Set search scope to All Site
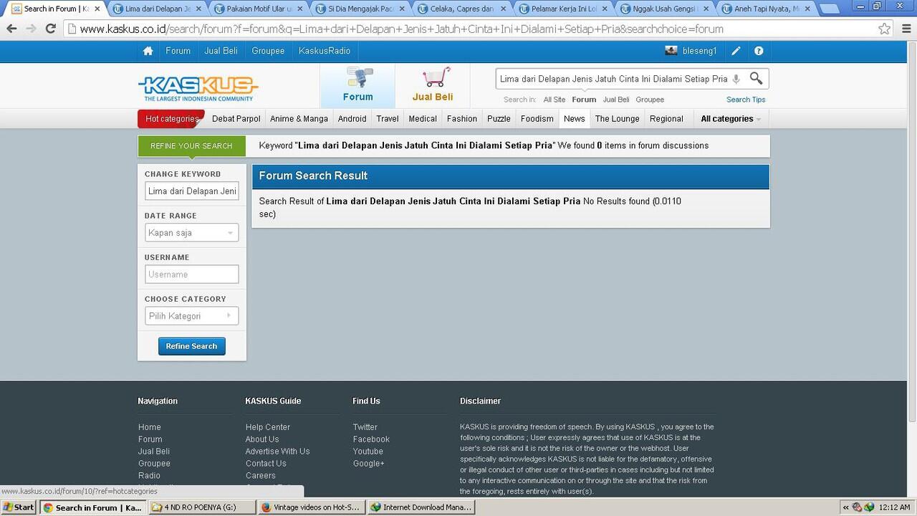This screenshot has height=516, width=917. pyautogui.click(x=554, y=100)
